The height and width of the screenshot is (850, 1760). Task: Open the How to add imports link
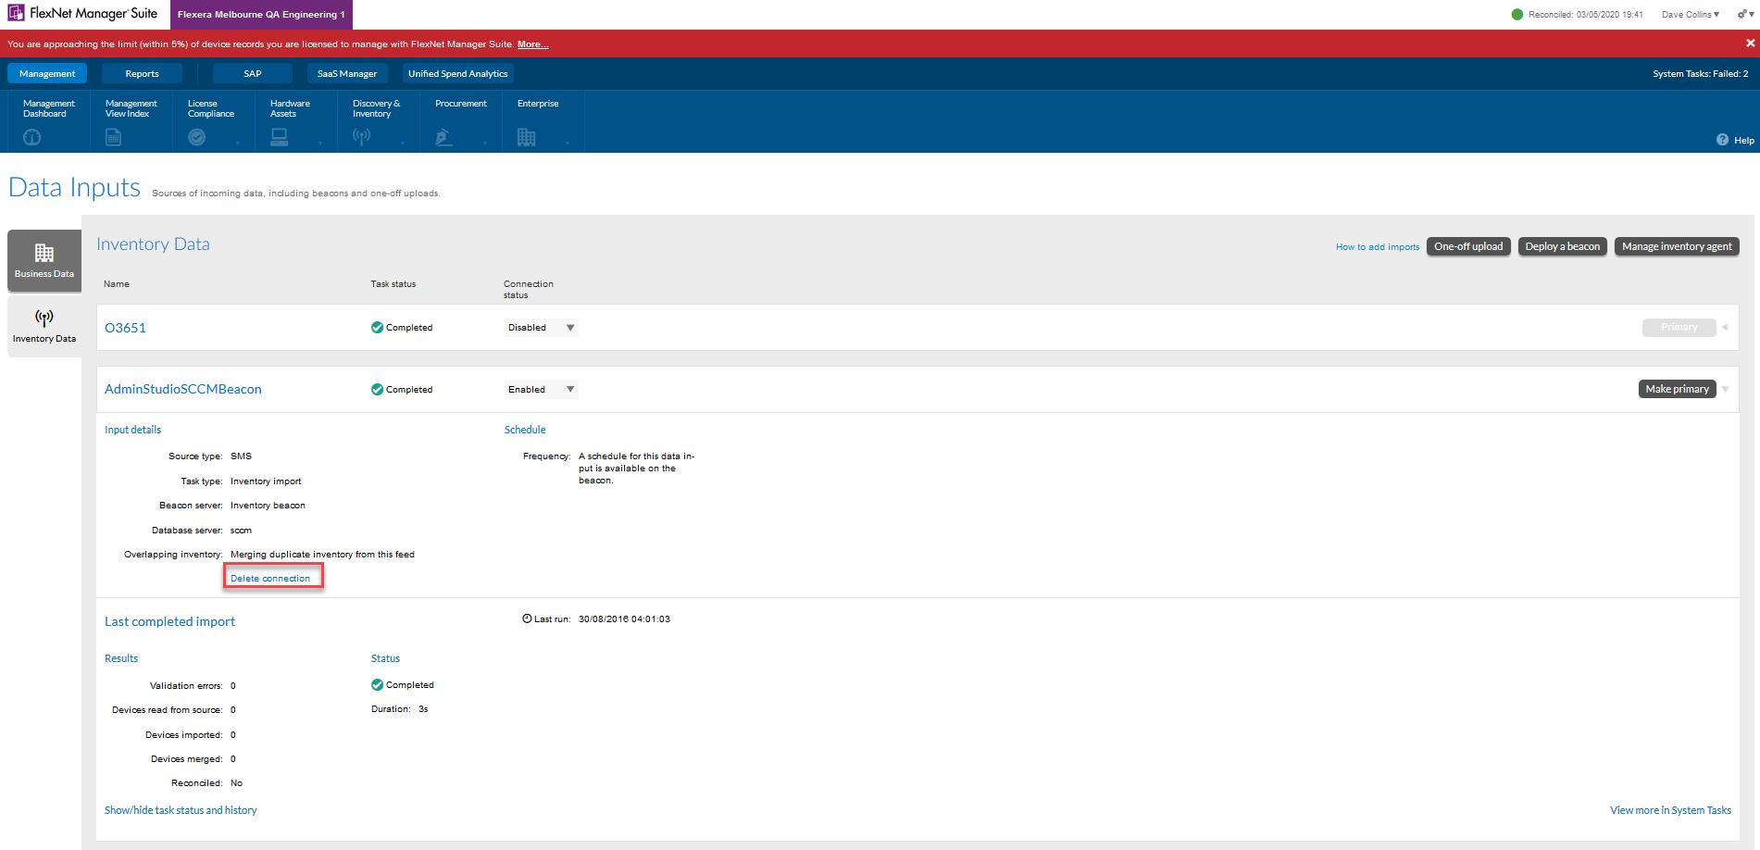(x=1378, y=247)
